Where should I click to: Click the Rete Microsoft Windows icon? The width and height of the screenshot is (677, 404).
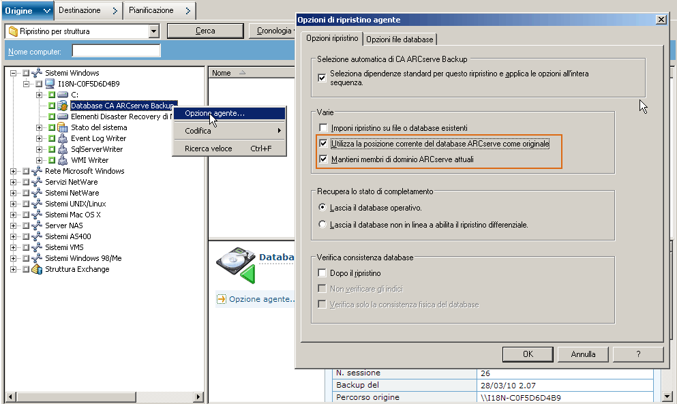pyautogui.click(x=37, y=171)
